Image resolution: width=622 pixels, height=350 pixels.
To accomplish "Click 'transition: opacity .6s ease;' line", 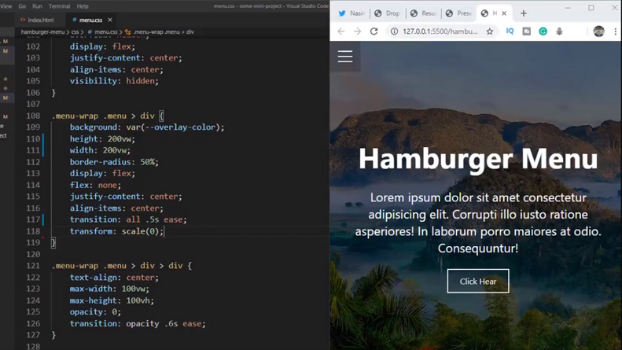I will point(138,323).
